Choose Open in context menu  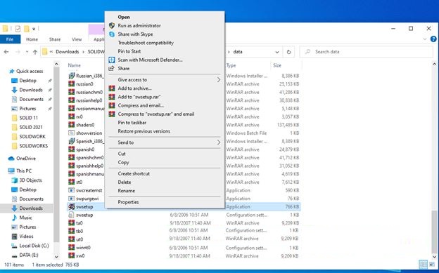[x=124, y=17]
